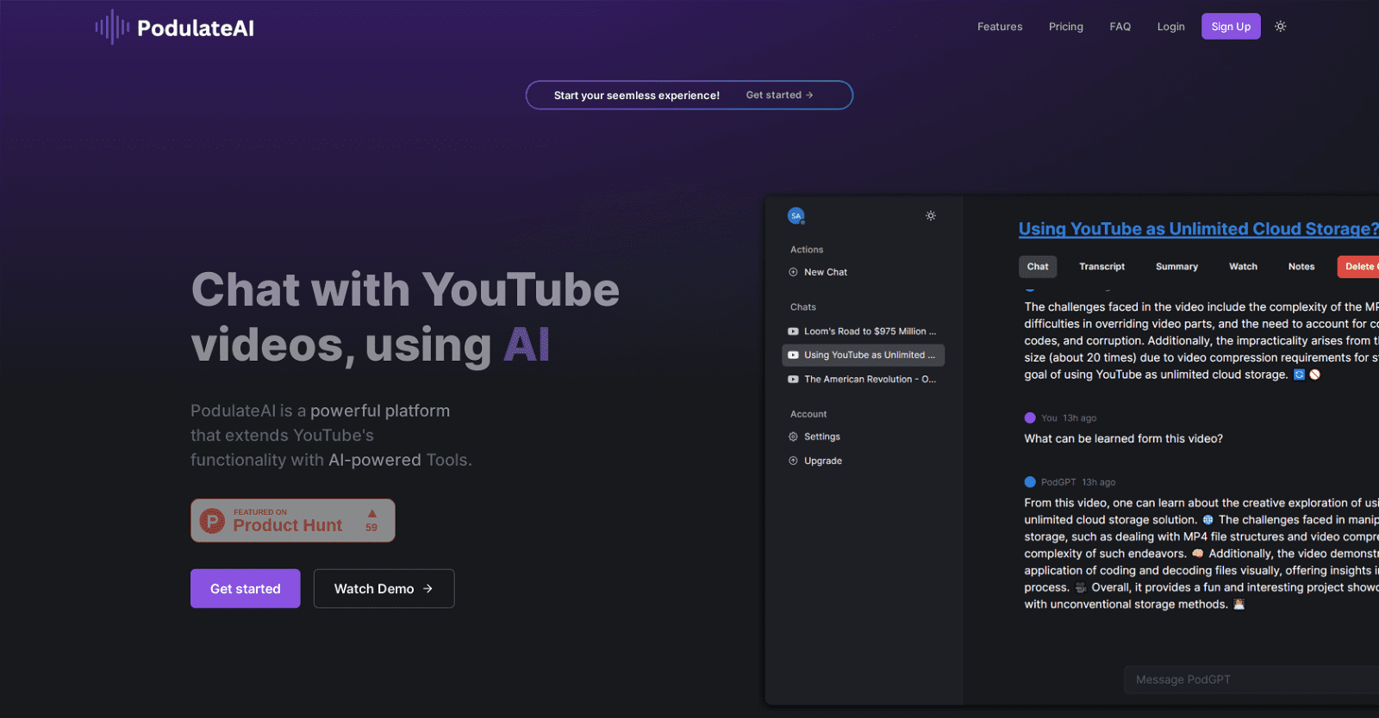Click the Sign Up button
1379x718 pixels.
(x=1231, y=27)
